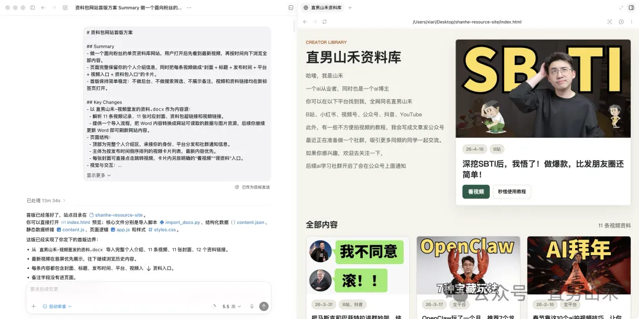Click the B站、抖音 platform tag

tap(353, 304)
